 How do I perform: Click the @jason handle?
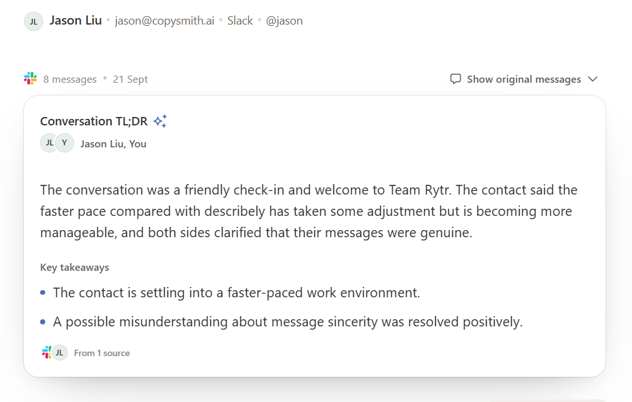(284, 21)
